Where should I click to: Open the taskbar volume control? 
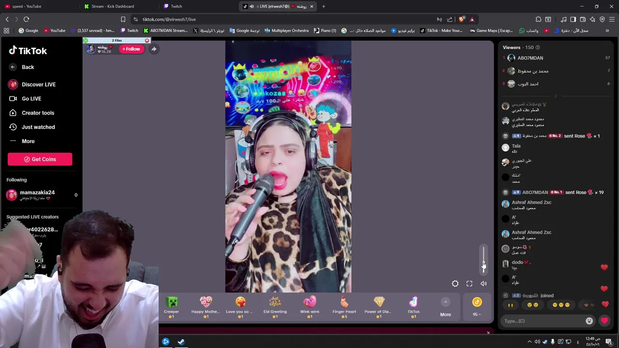[x=537, y=342]
